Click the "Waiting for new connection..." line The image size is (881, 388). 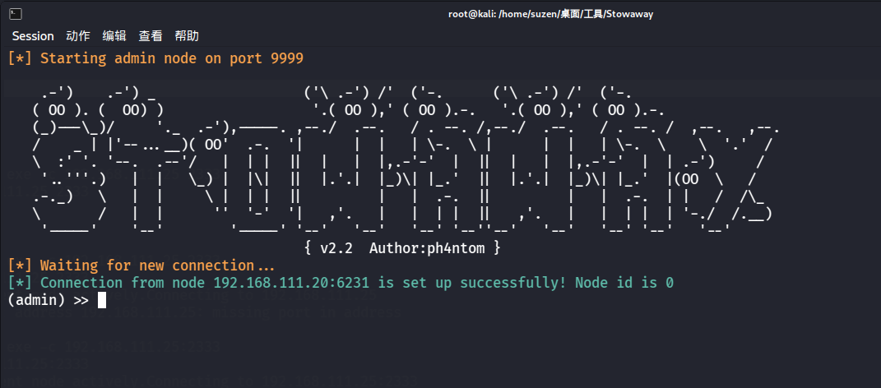(141, 265)
